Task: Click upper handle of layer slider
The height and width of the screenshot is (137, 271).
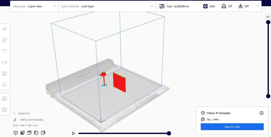Action: coord(268,22)
